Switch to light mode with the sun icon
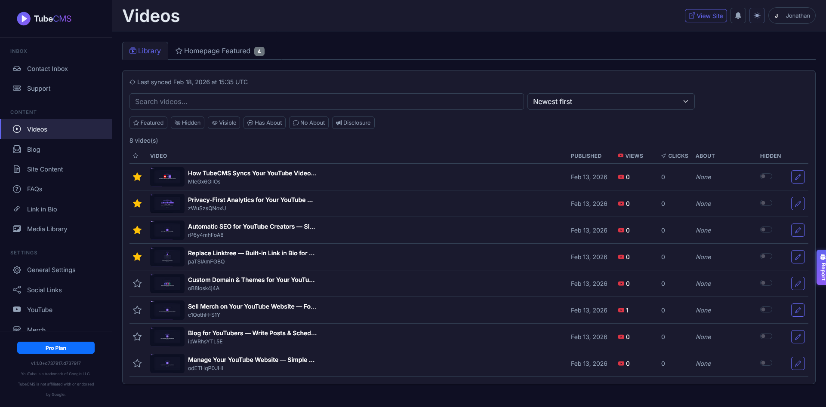 (757, 15)
